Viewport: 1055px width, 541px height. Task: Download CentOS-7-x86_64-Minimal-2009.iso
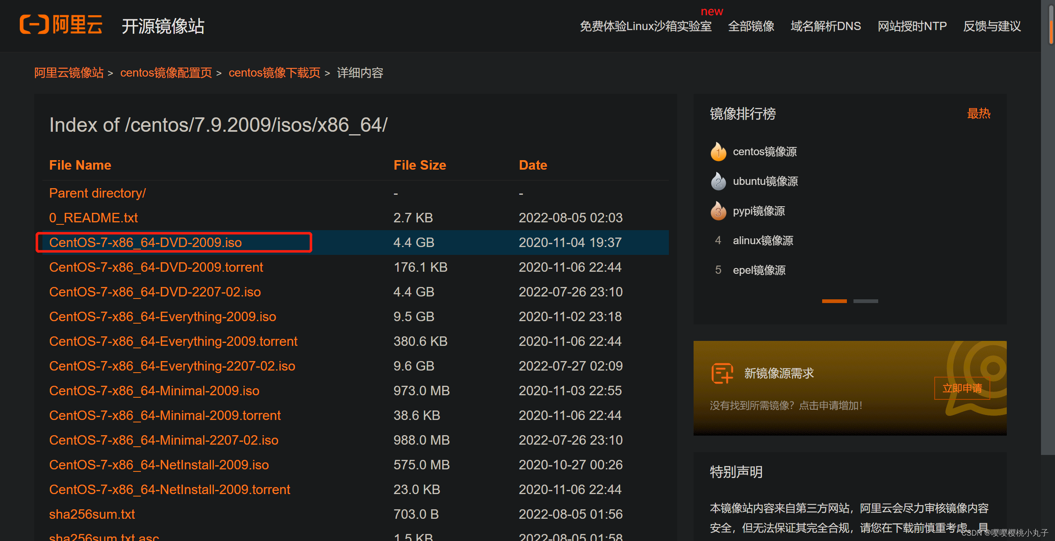[x=154, y=391]
